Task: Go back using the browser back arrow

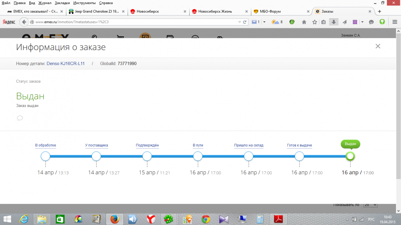Action: [24, 22]
